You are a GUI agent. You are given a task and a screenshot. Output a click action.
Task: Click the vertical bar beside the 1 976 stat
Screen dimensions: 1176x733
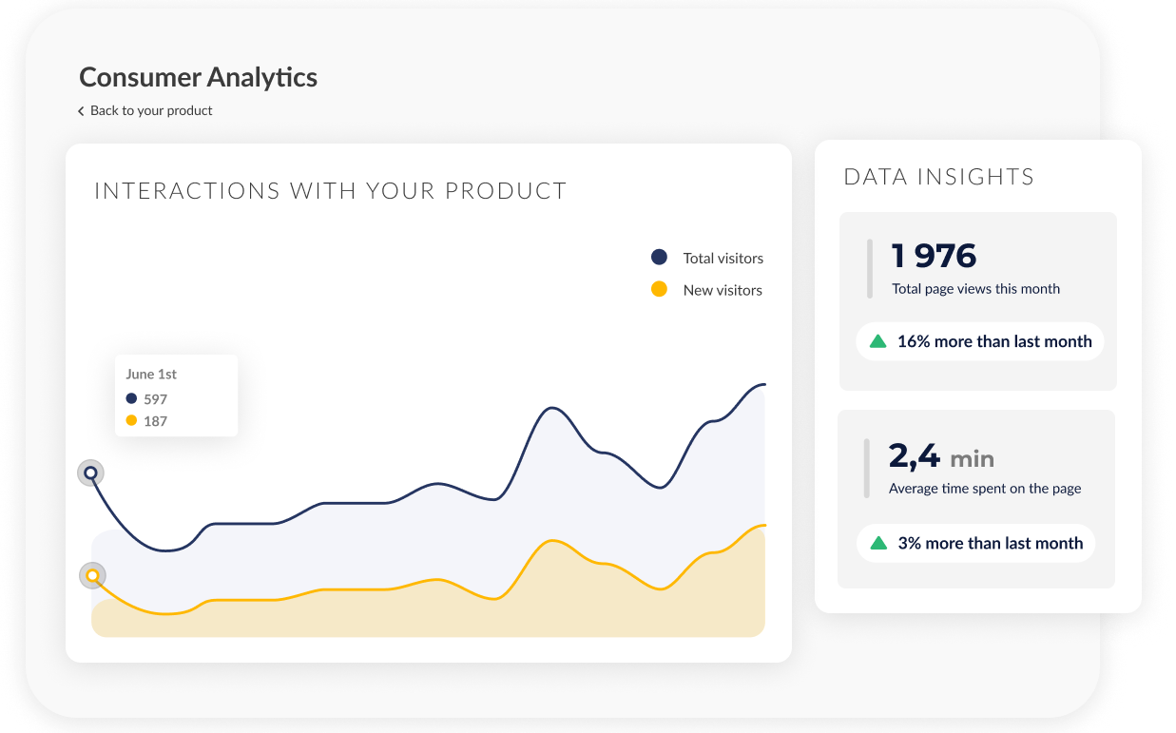point(870,268)
